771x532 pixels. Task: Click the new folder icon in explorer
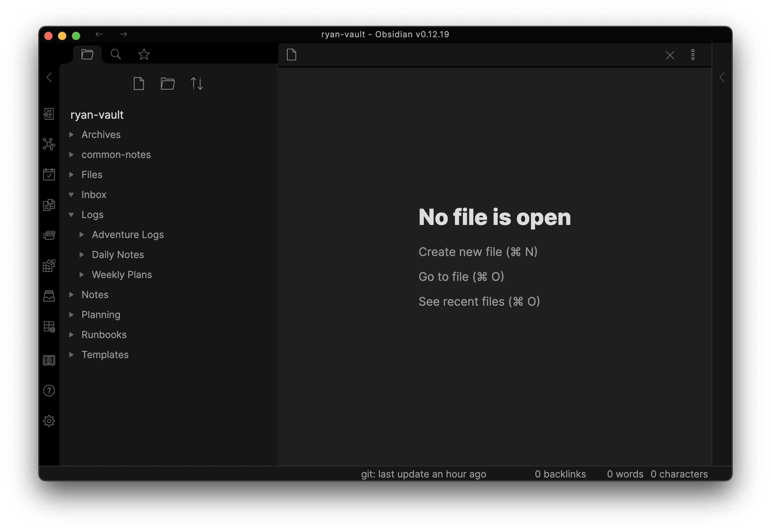(168, 83)
